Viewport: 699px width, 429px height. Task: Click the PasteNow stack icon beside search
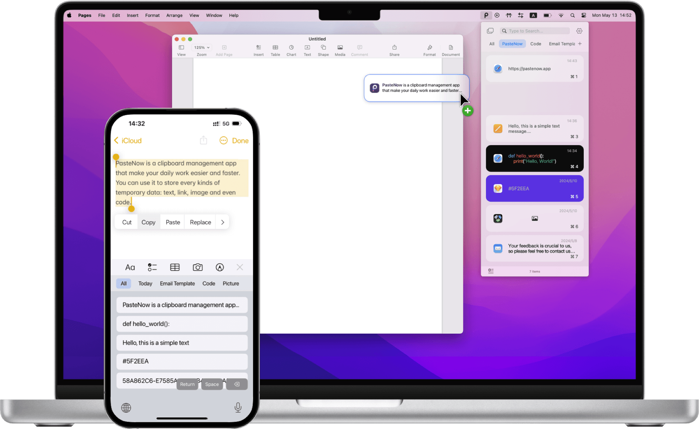(x=490, y=31)
